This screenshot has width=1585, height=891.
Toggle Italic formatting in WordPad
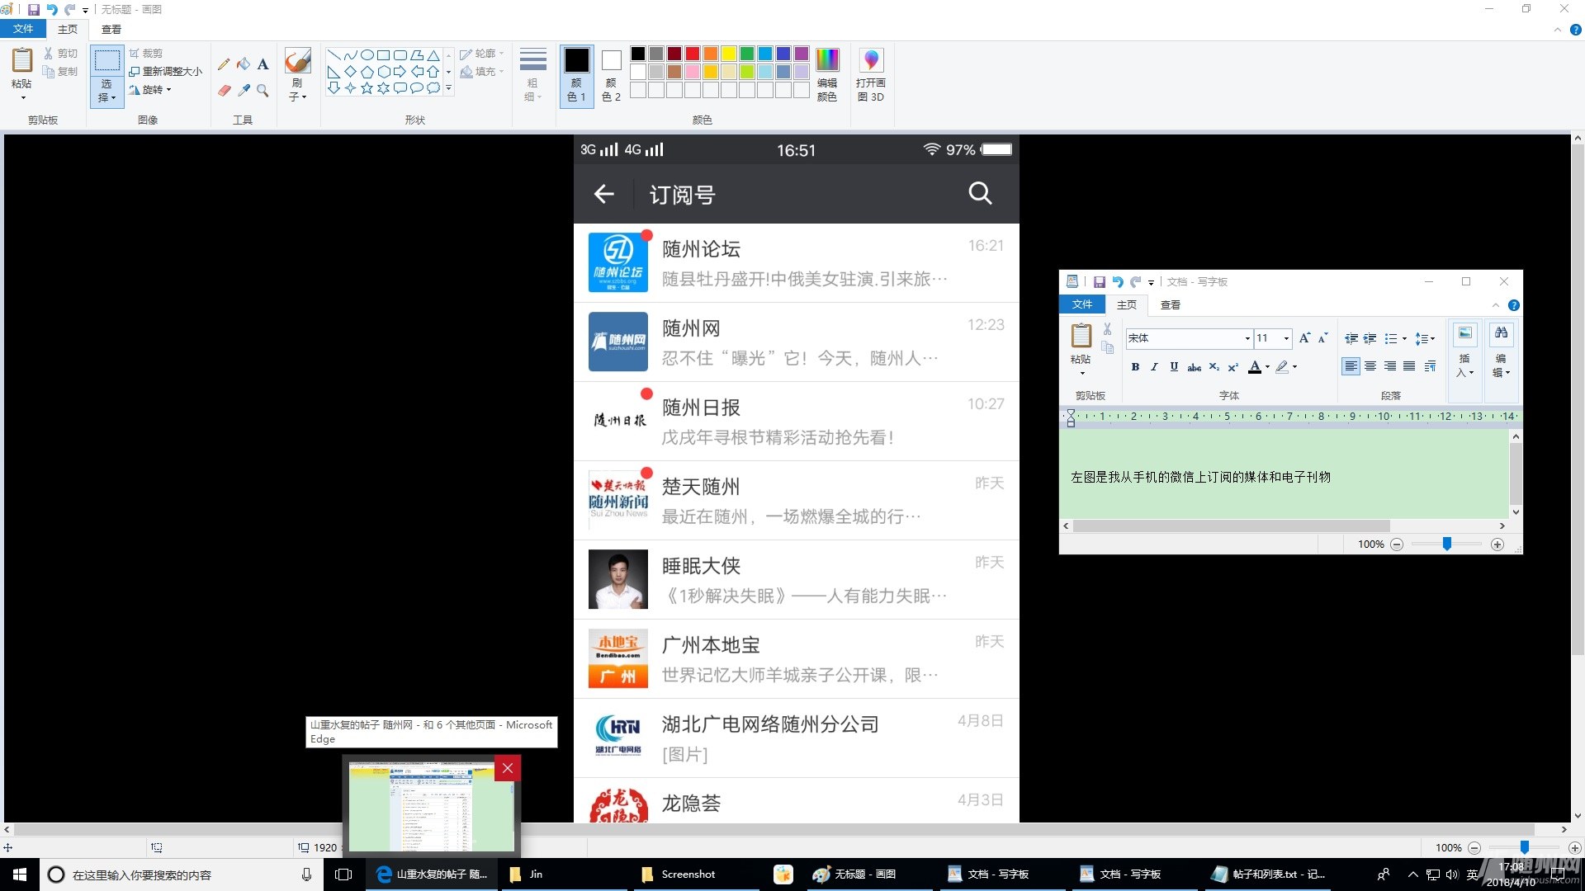coord(1154,367)
